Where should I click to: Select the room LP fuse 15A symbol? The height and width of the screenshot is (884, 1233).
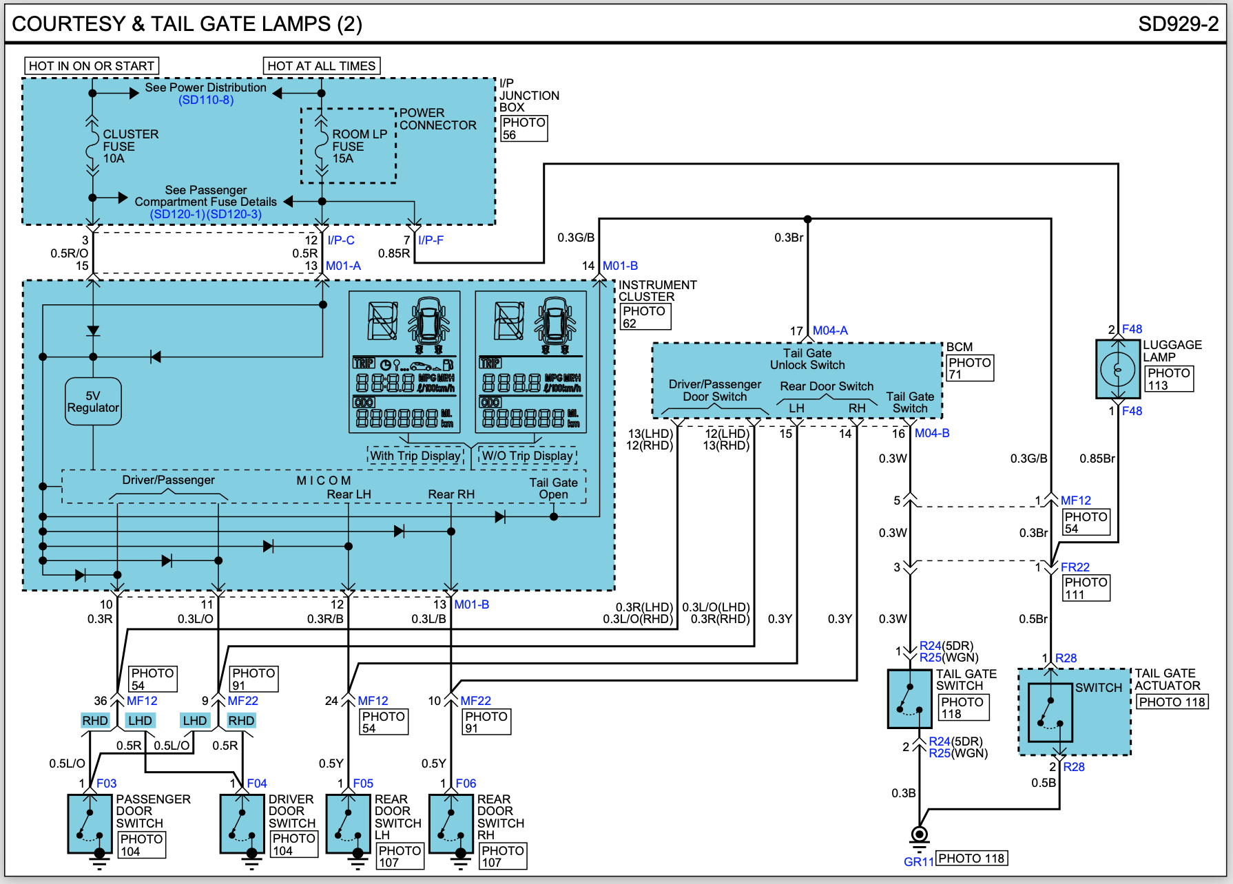321,146
